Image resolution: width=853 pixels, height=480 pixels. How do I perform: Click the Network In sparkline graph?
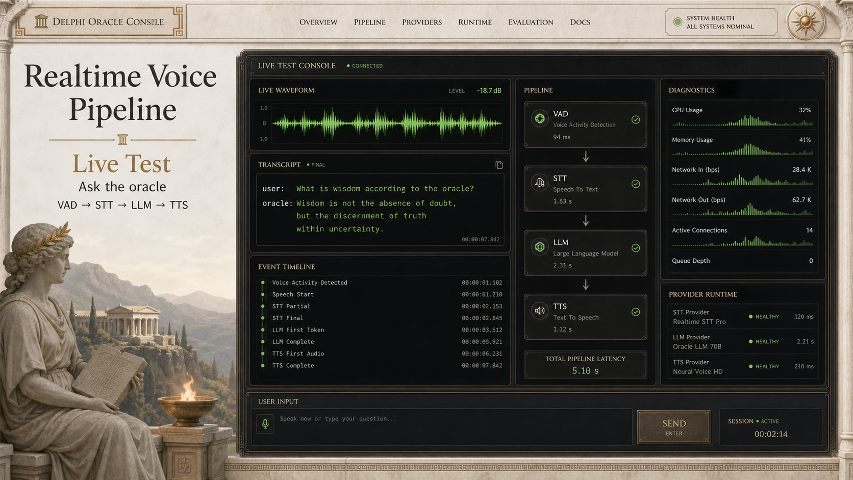(x=742, y=181)
